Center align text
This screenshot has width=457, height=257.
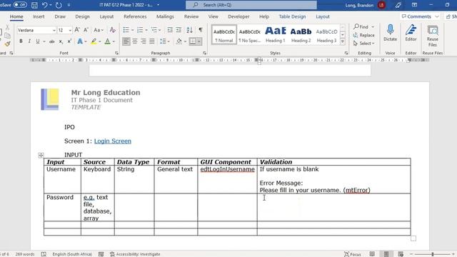click(x=135, y=41)
